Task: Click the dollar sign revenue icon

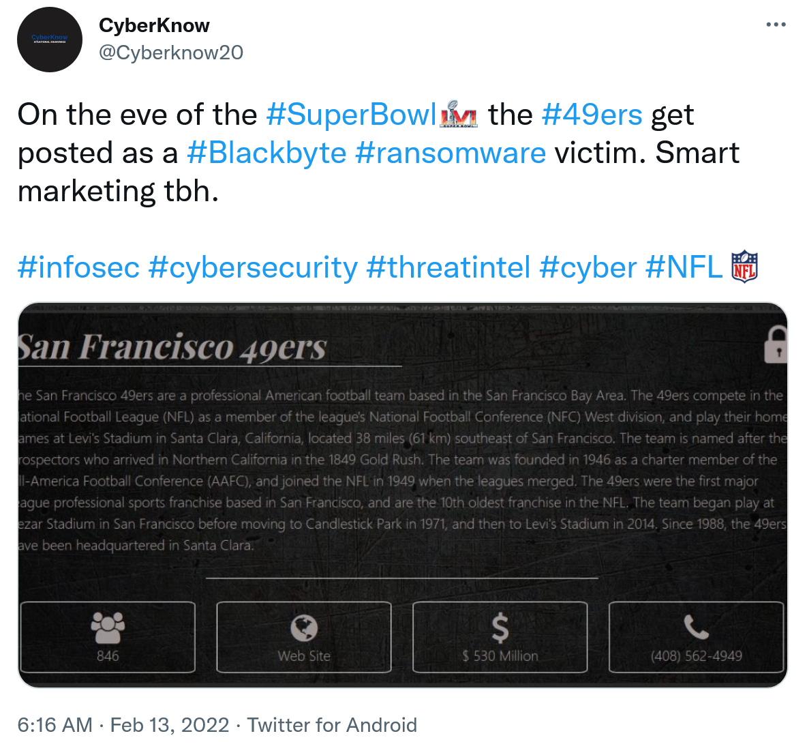Action: pos(500,628)
